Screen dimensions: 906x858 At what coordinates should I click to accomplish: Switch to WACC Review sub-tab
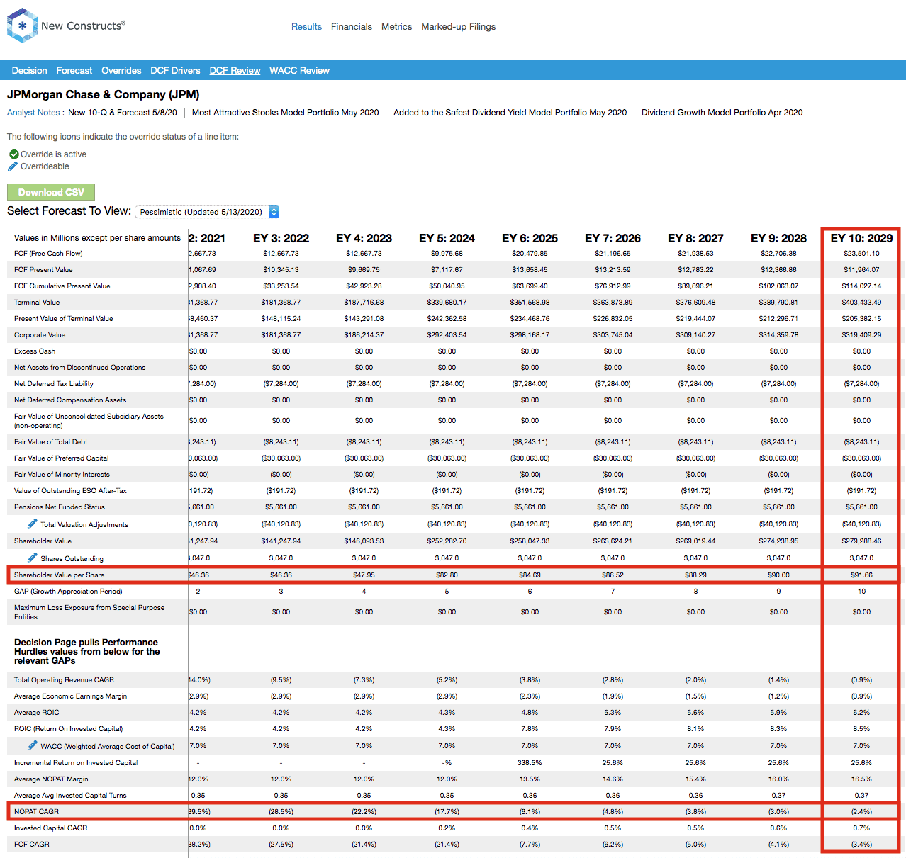point(299,71)
